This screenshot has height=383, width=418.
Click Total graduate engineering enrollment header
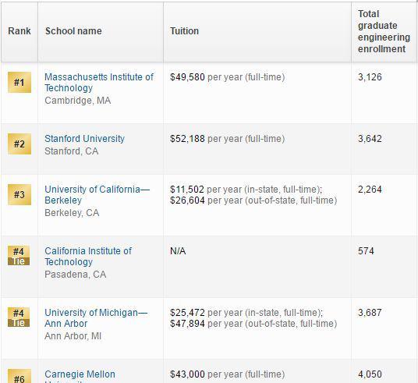384,31
